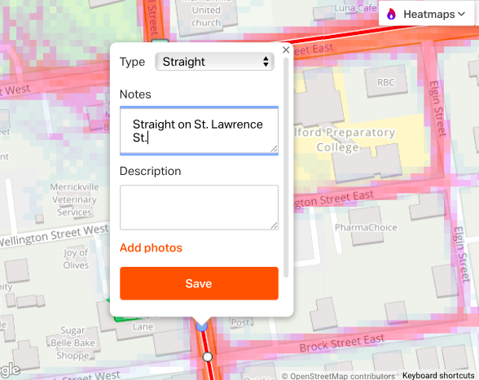Click the Heatmaps flame icon
479x380 pixels.
(391, 14)
